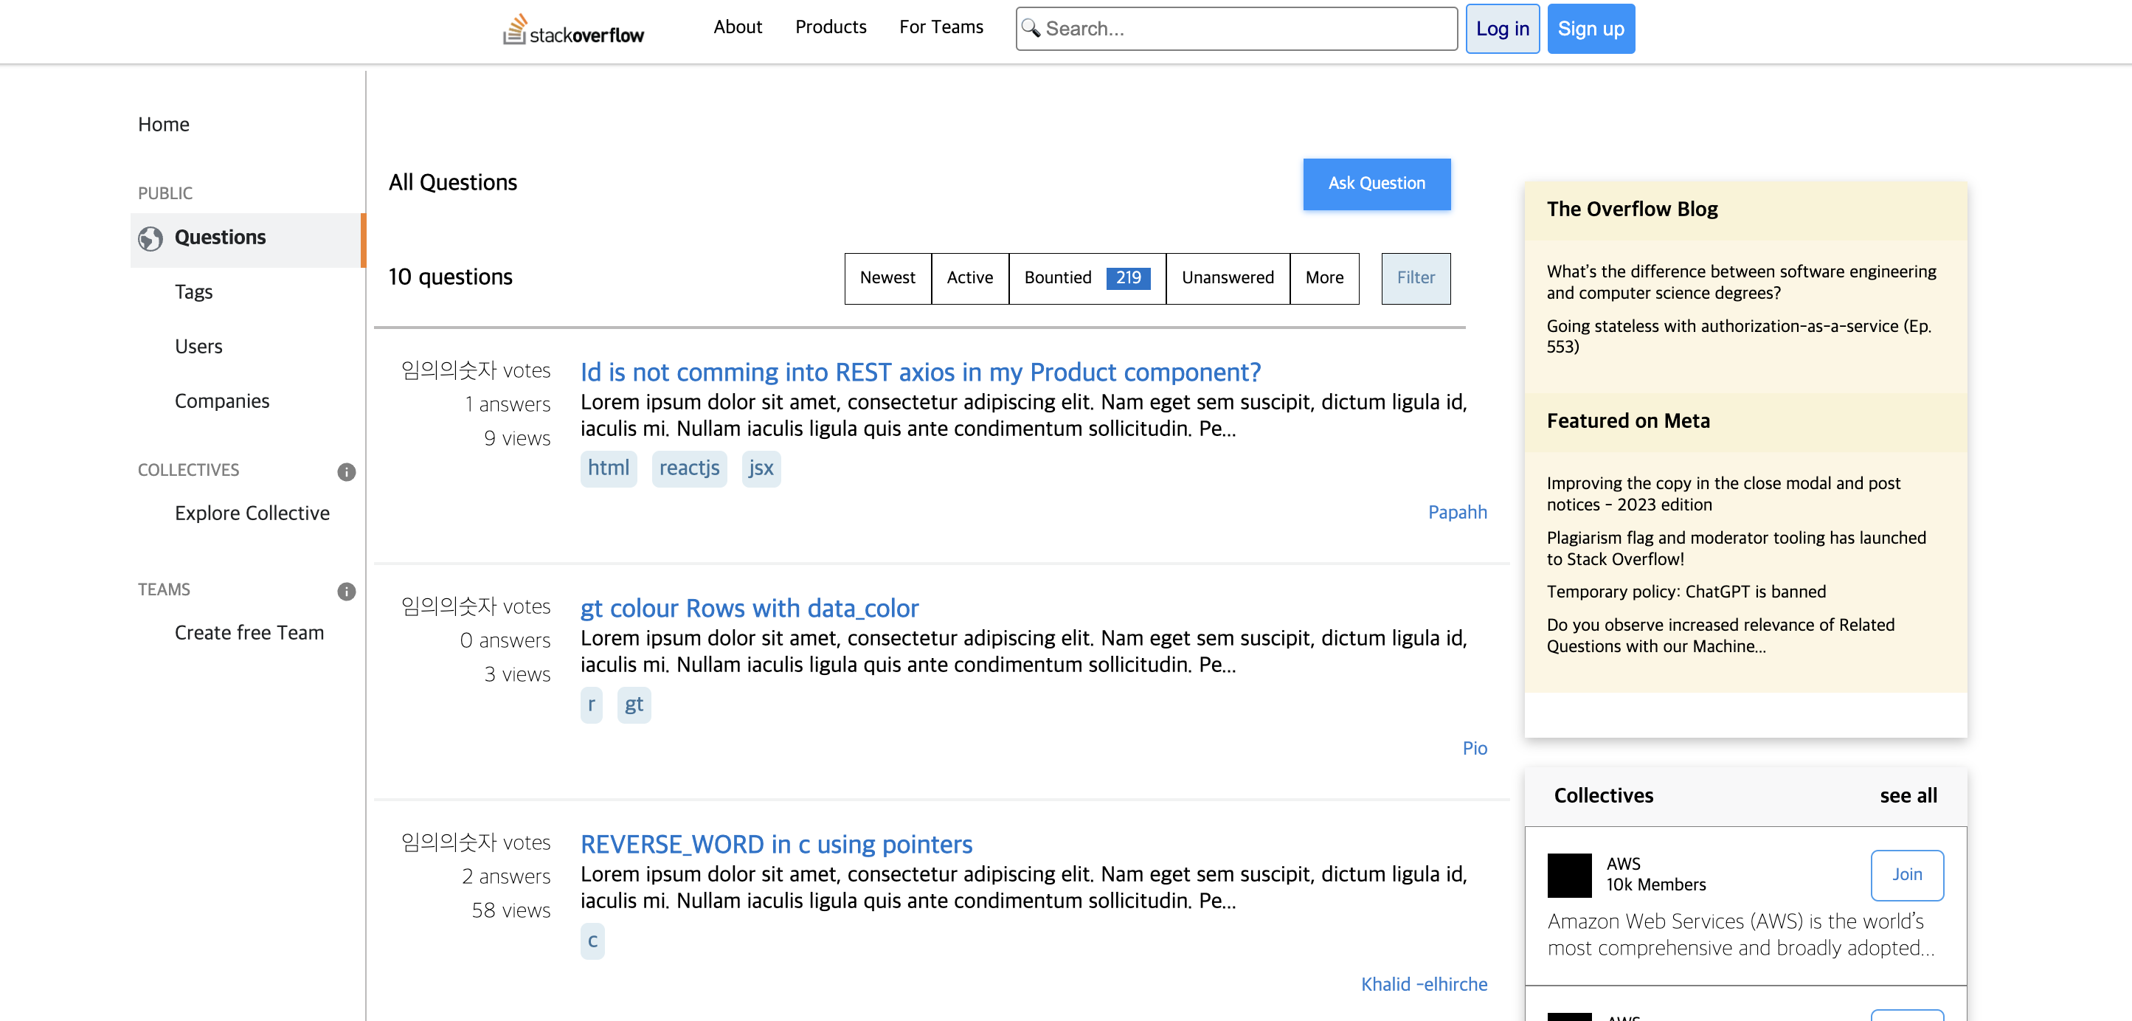Image resolution: width=2132 pixels, height=1021 pixels.
Task: Open the For Teams menu item
Action: click(941, 27)
